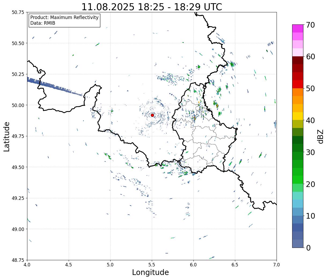This screenshot has width=327, height=279.
Task: Click the 'dBZ' colorbar label
Action: coord(320,136)
